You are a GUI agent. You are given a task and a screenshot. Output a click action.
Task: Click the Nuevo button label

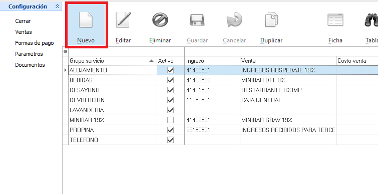tap(86, 40)
